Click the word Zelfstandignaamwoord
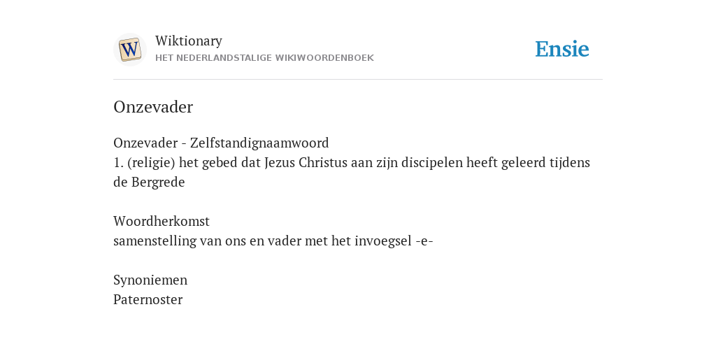716x358 pixels. (x=259, y=143)
